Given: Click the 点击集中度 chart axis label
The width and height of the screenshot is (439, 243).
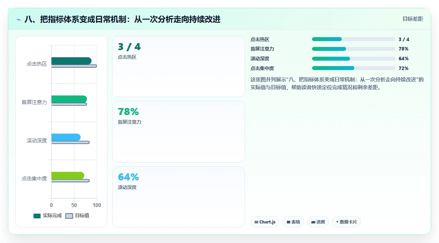Looking at the screenshot, I should [34, 178].
